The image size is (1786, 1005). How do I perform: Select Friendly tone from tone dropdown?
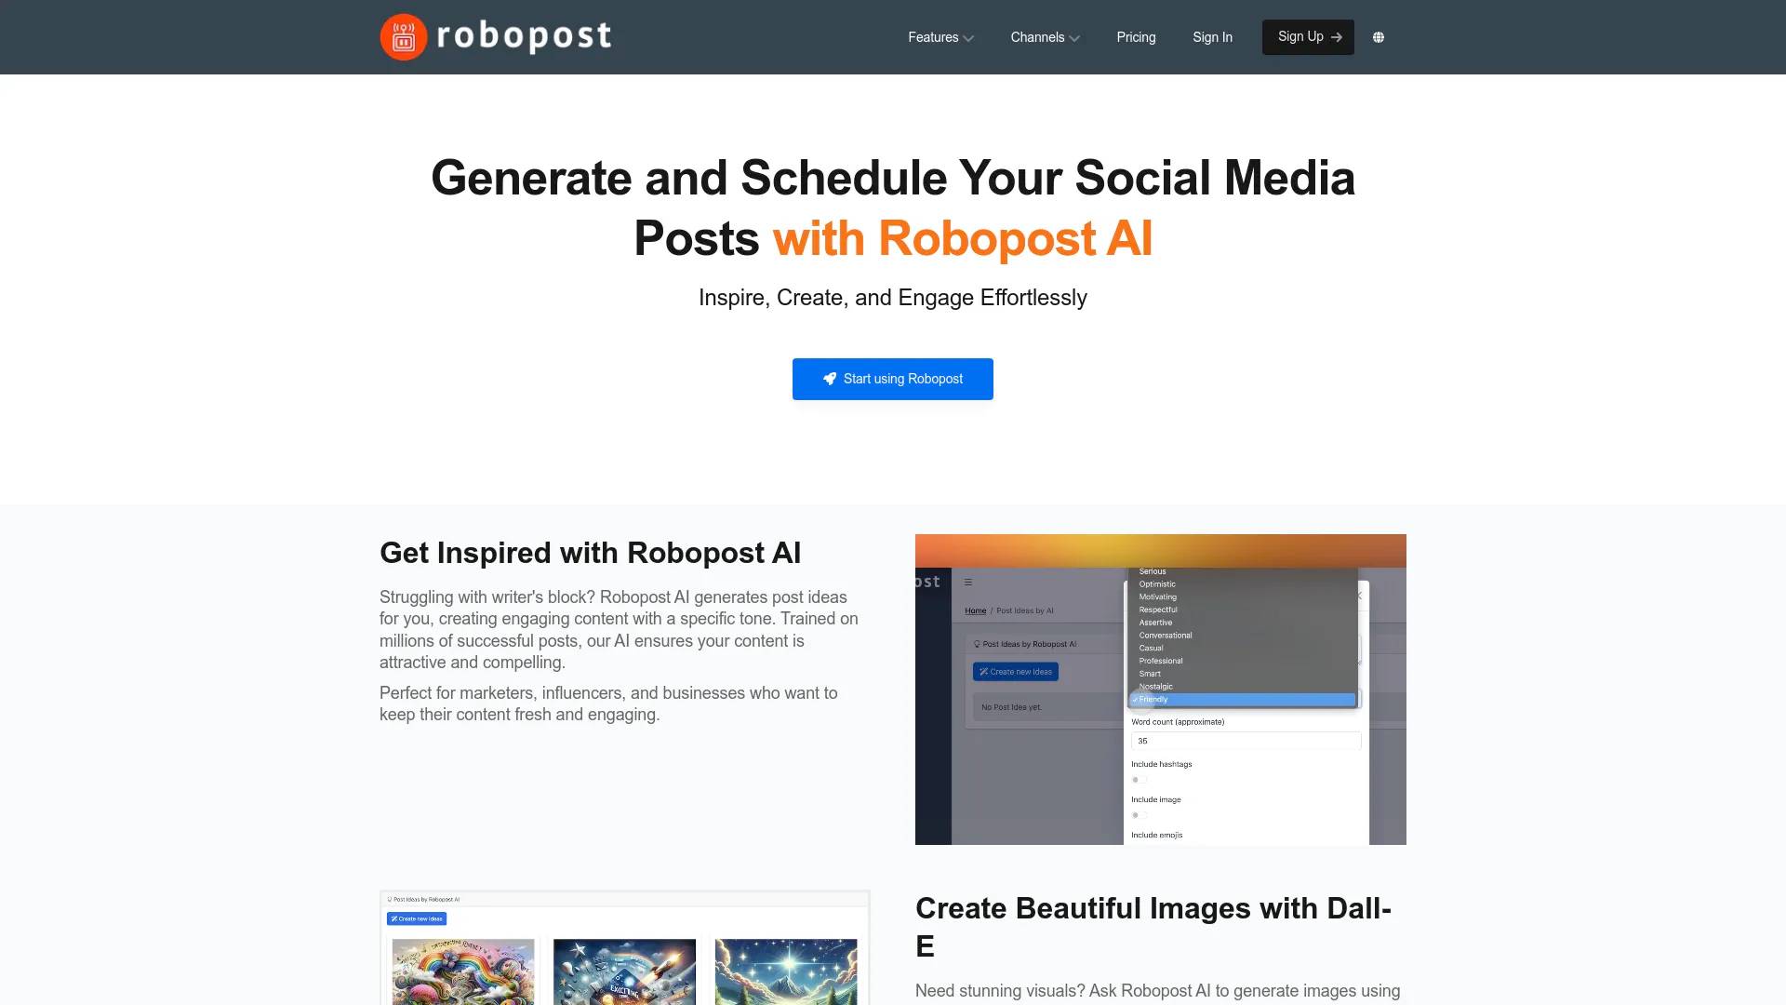point(1240,700)
